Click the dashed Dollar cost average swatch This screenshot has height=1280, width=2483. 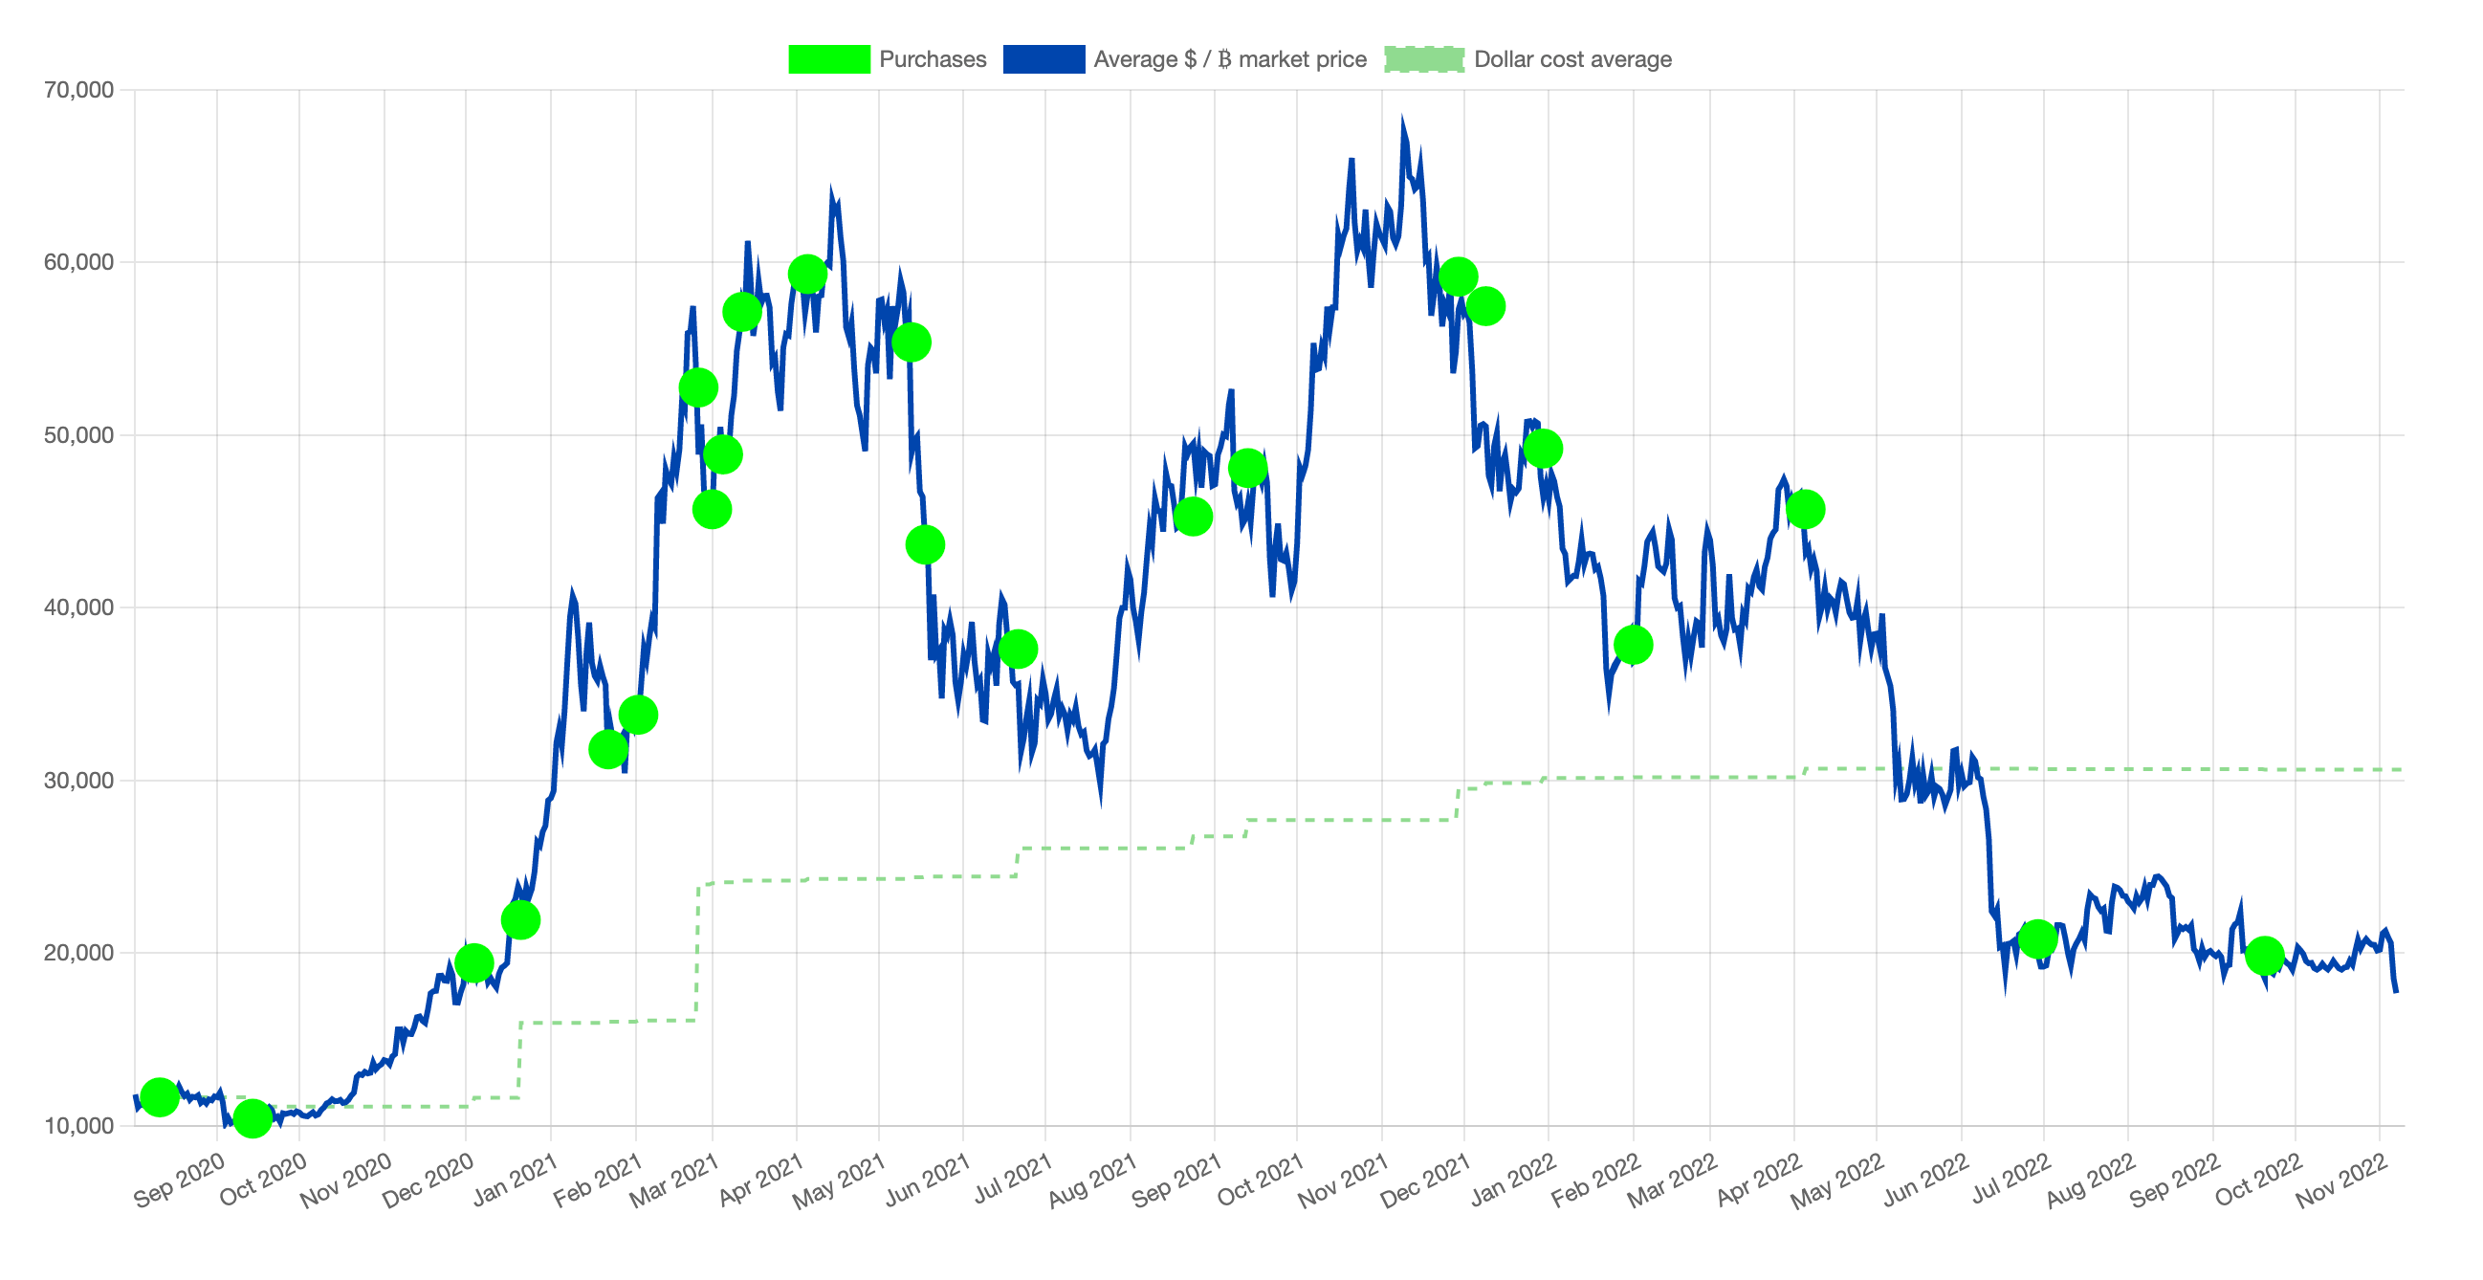point(1423,59)
